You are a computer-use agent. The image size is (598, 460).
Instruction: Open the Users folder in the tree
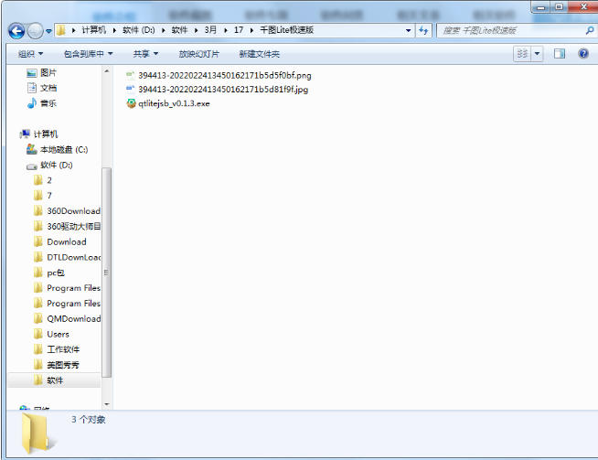coord(58,334)
